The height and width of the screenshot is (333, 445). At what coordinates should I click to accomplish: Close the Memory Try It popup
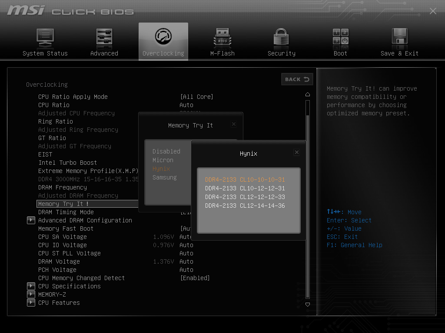click(233, 124)
